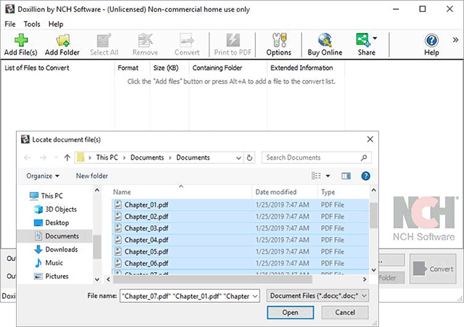Open the Share dropdown arrow
464x327 pixels.
pos(375,38)
